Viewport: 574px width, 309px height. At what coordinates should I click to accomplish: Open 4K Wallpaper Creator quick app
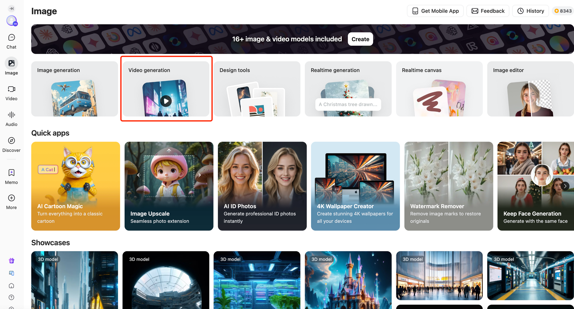pos(355,186)
